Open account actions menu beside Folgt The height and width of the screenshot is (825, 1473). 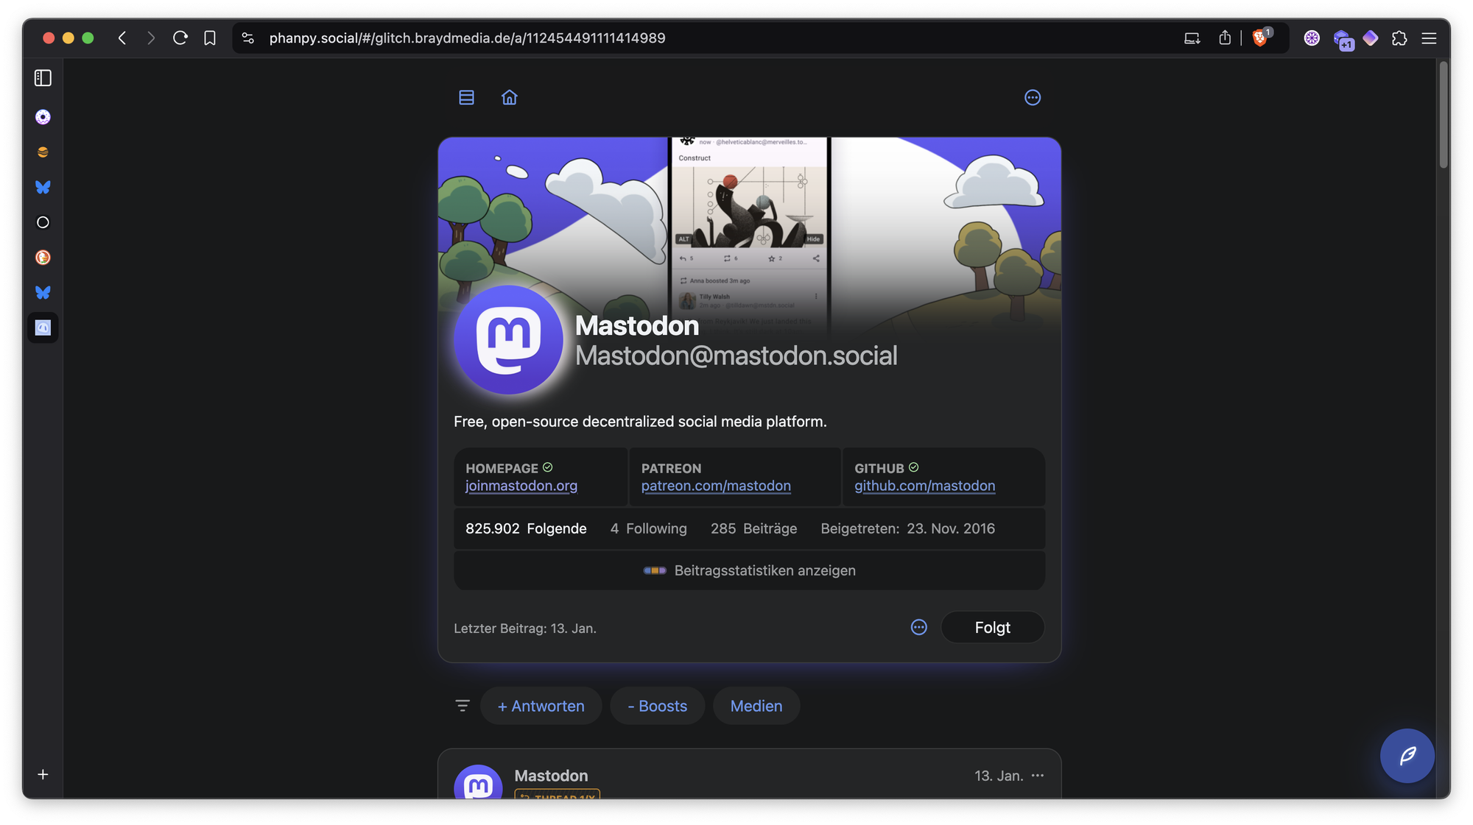(918, 627)
